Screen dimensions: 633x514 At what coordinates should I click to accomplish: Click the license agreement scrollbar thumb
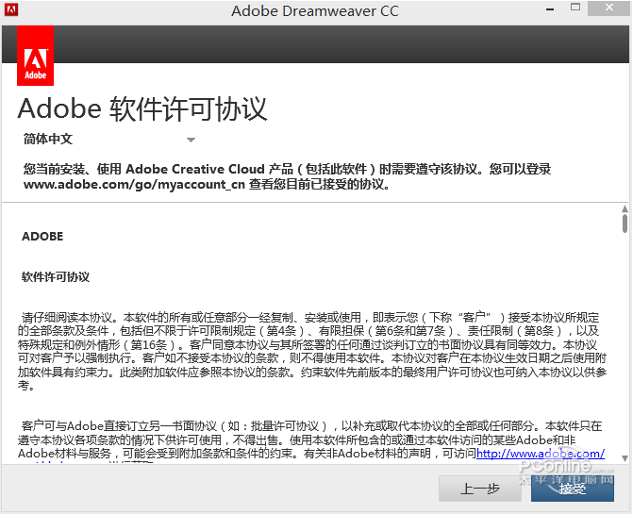click(x=624, y=224)
